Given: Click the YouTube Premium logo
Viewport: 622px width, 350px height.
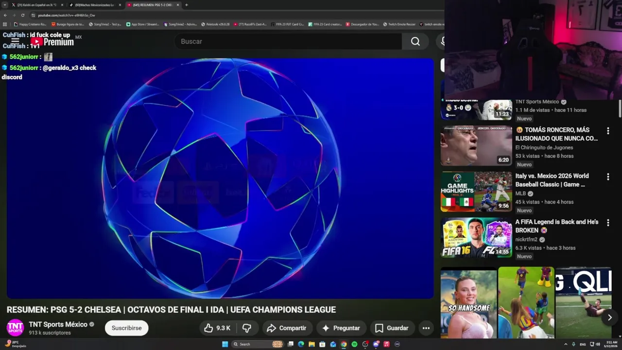Looking at the screenshot, I should click(52, 42).
